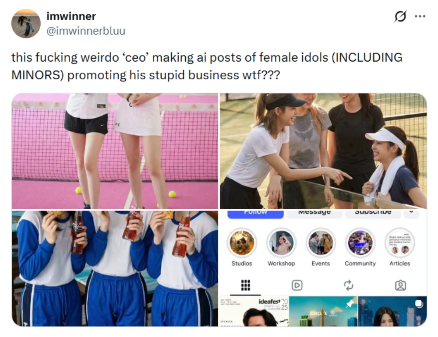This screenshot has width=438, height=337.
Task: Expand the chevron next to Subscribe
Action: click(411, 212)
